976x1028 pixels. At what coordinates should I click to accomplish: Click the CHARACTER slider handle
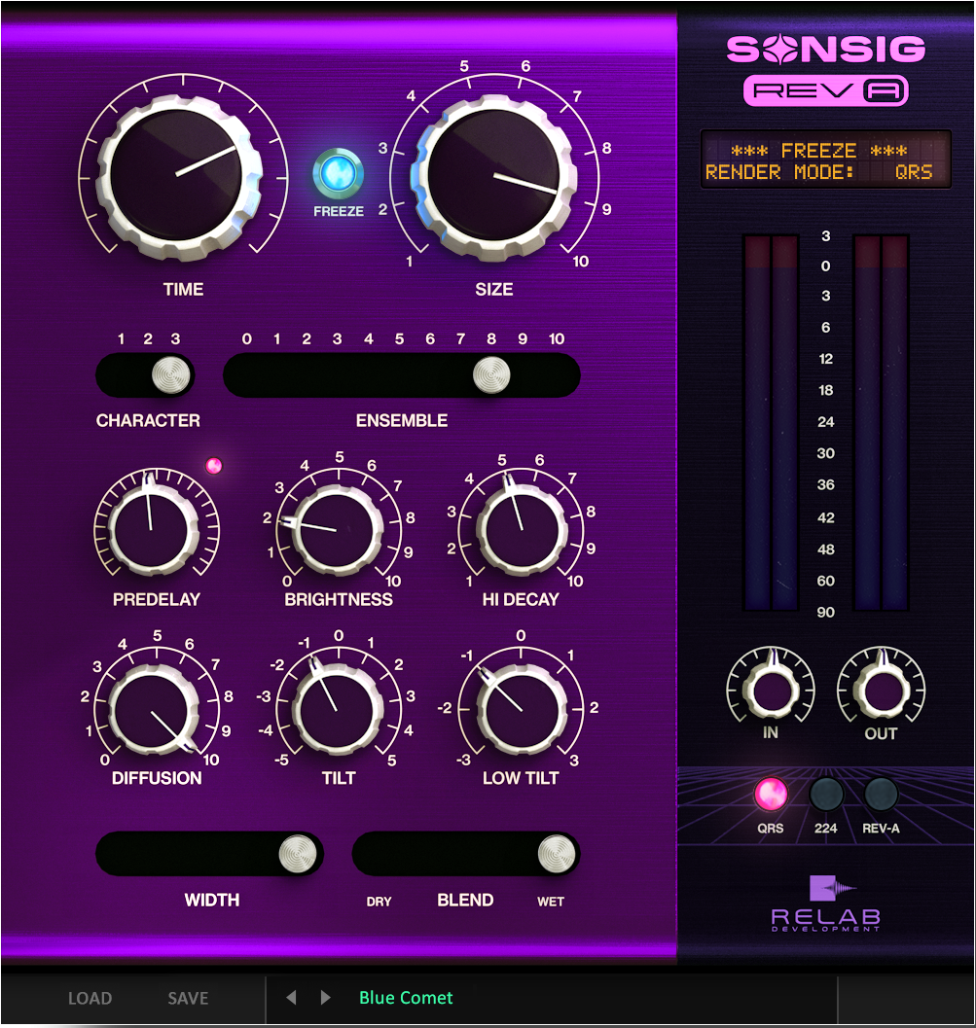point(170,374)
